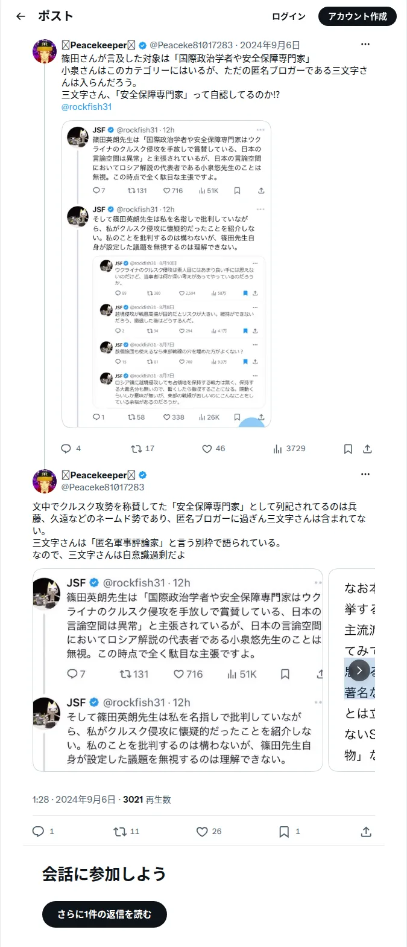Click さらに1件の返信を読む button
Viewport: 407px width, 947px height.
pyautogui.click(x=104, y=914)
